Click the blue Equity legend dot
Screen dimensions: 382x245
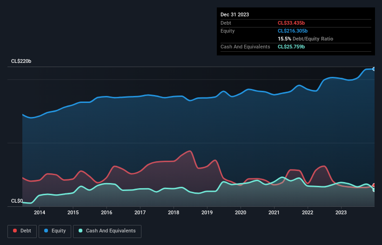click(46, 231)
